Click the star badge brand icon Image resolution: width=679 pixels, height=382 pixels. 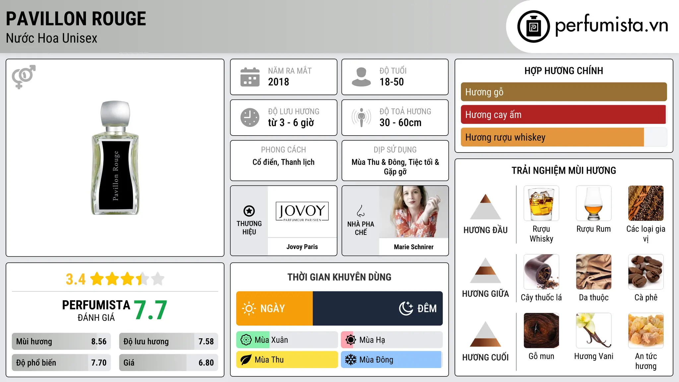(x=249, y=211)
